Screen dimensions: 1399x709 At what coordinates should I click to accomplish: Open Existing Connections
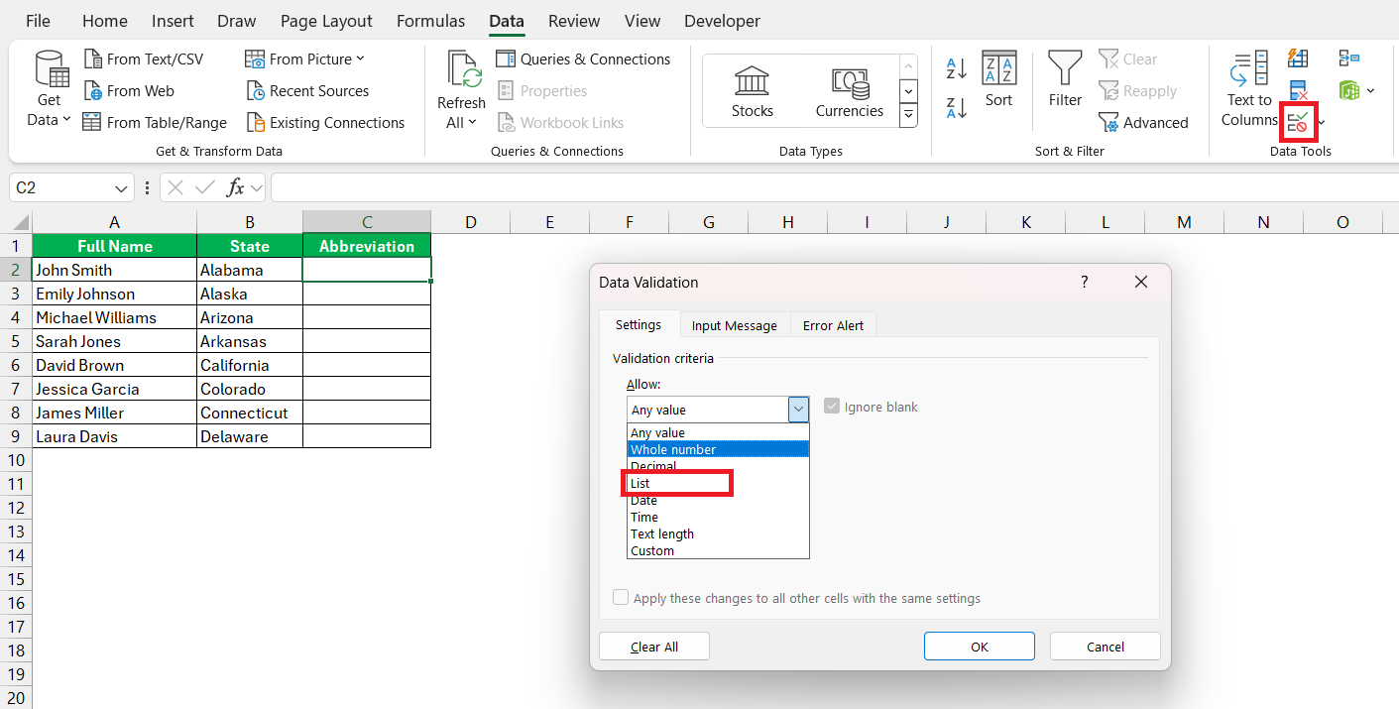(325, 123)
